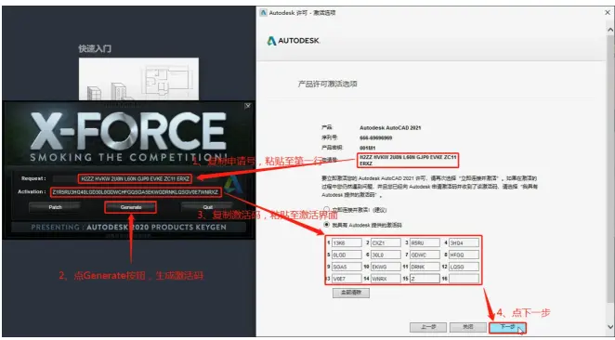615x340 pixels.
Task: Click the product key value 001M1
Action: coord(368,149)
